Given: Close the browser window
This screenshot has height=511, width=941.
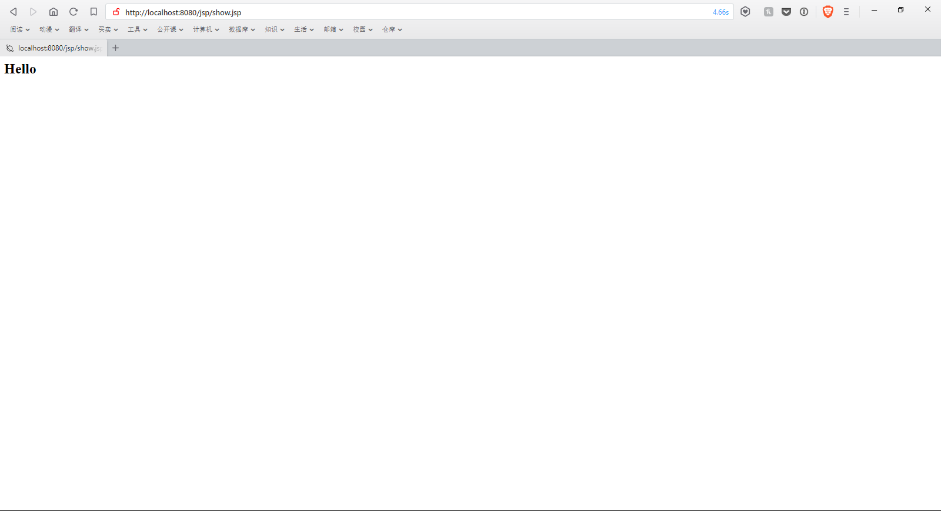Looking at the screenshot, I should pos(927,9).
